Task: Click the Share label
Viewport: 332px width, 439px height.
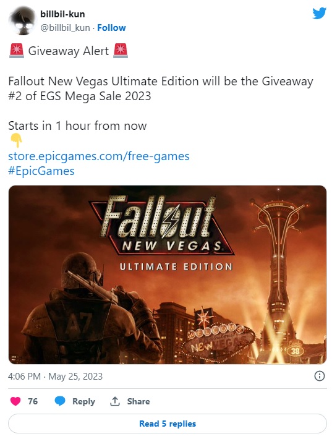Action: [138, 401]
